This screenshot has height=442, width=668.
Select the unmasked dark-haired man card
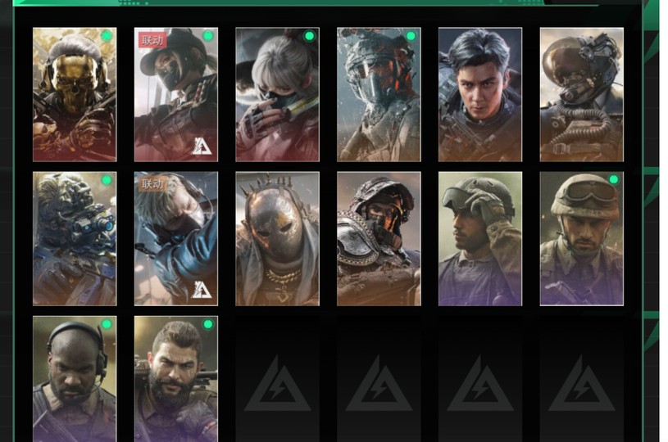click(480, 94)
